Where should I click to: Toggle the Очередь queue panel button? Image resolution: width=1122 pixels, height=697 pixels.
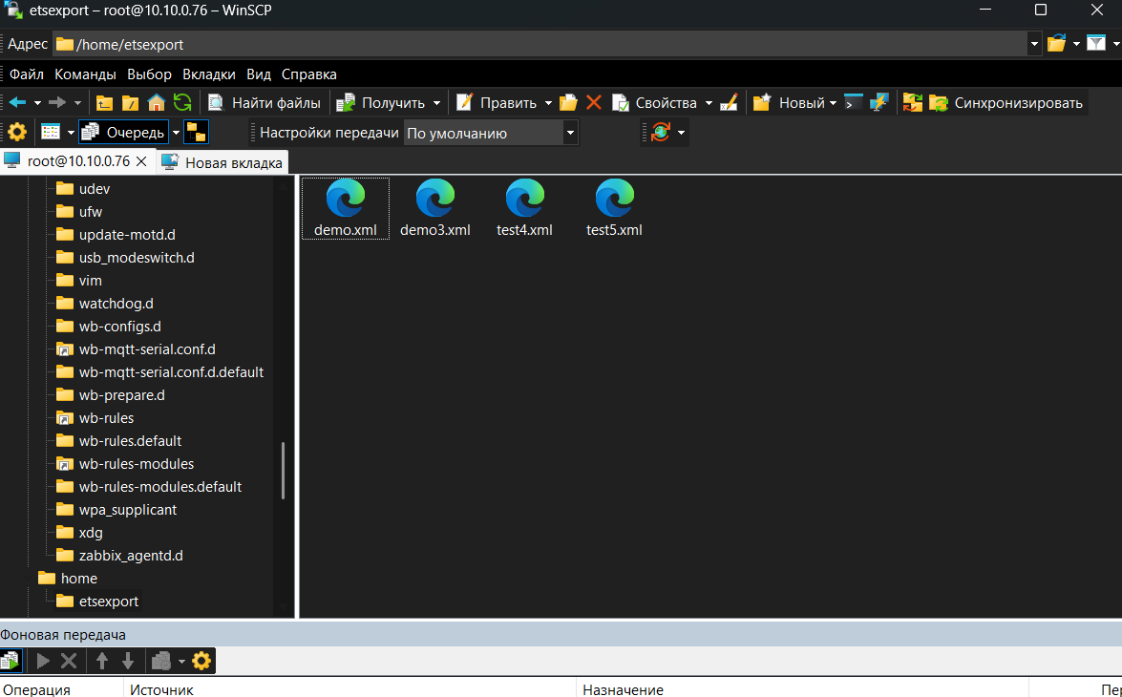(x=123, y=133)
